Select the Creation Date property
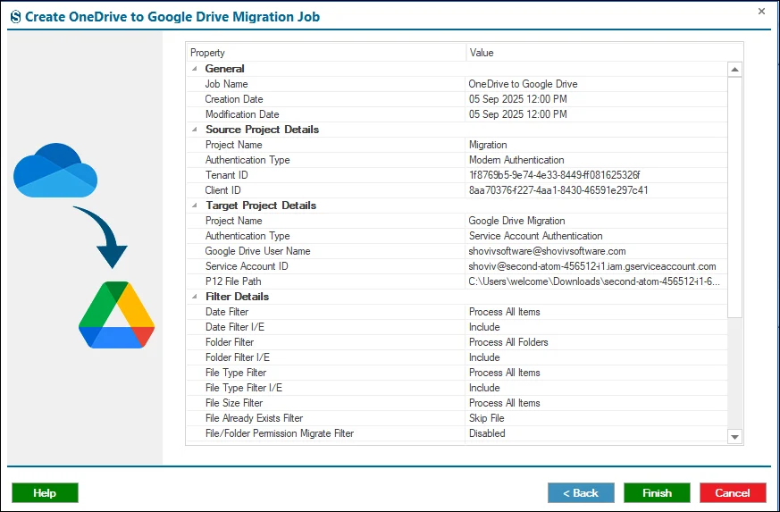 tap(234, 99)
